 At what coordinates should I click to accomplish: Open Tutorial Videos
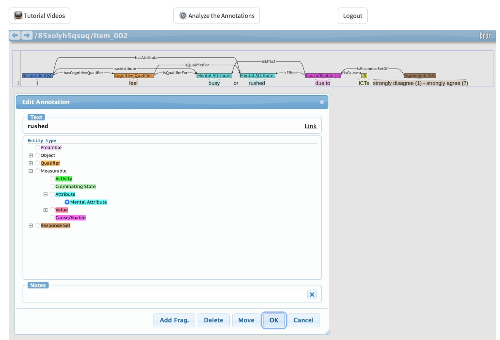tap(40, 16)
